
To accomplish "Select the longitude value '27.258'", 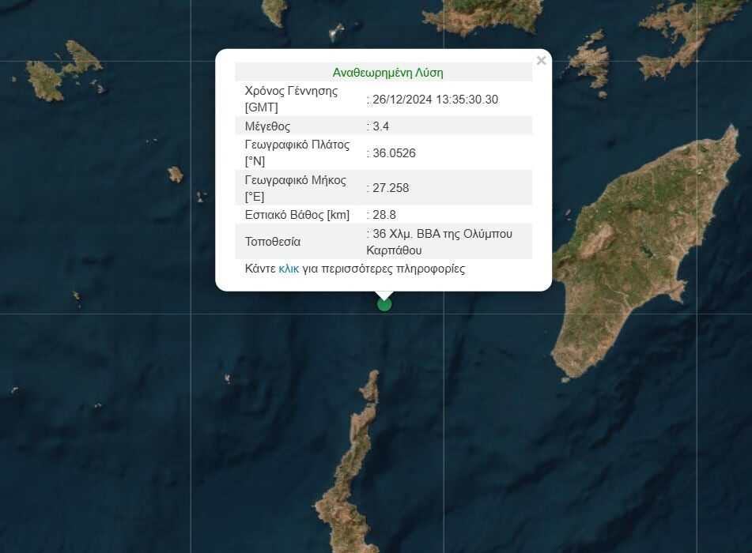I will 391,188.
